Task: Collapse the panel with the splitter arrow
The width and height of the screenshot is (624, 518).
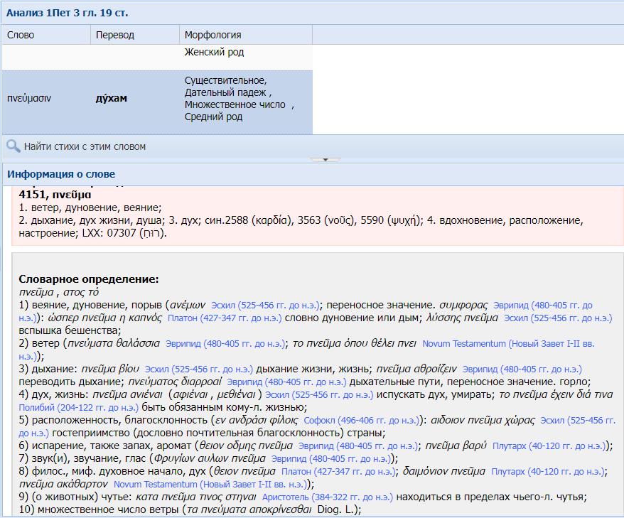Action: point(326,160)
